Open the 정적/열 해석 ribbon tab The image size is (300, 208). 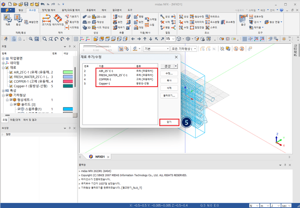tap(49, 10)
